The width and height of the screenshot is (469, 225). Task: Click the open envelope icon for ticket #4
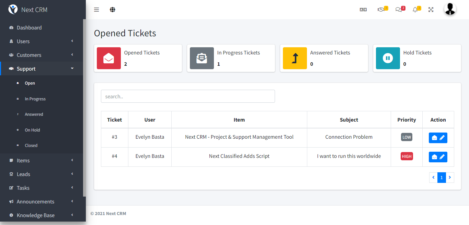434,157
